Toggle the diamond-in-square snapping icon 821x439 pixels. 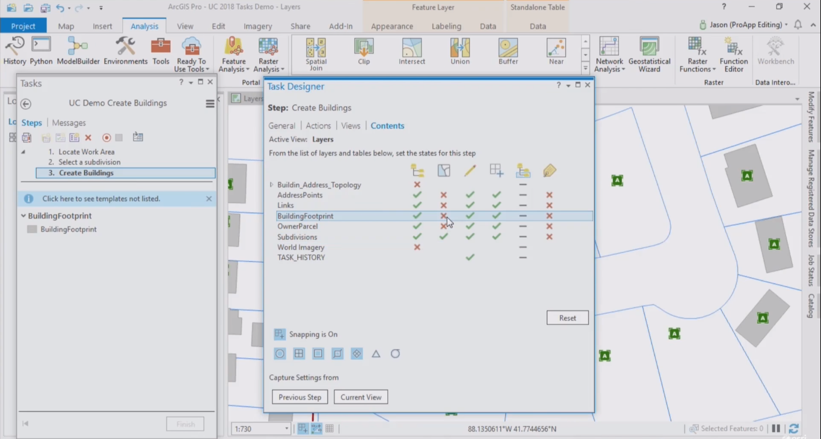pos(357,354)
